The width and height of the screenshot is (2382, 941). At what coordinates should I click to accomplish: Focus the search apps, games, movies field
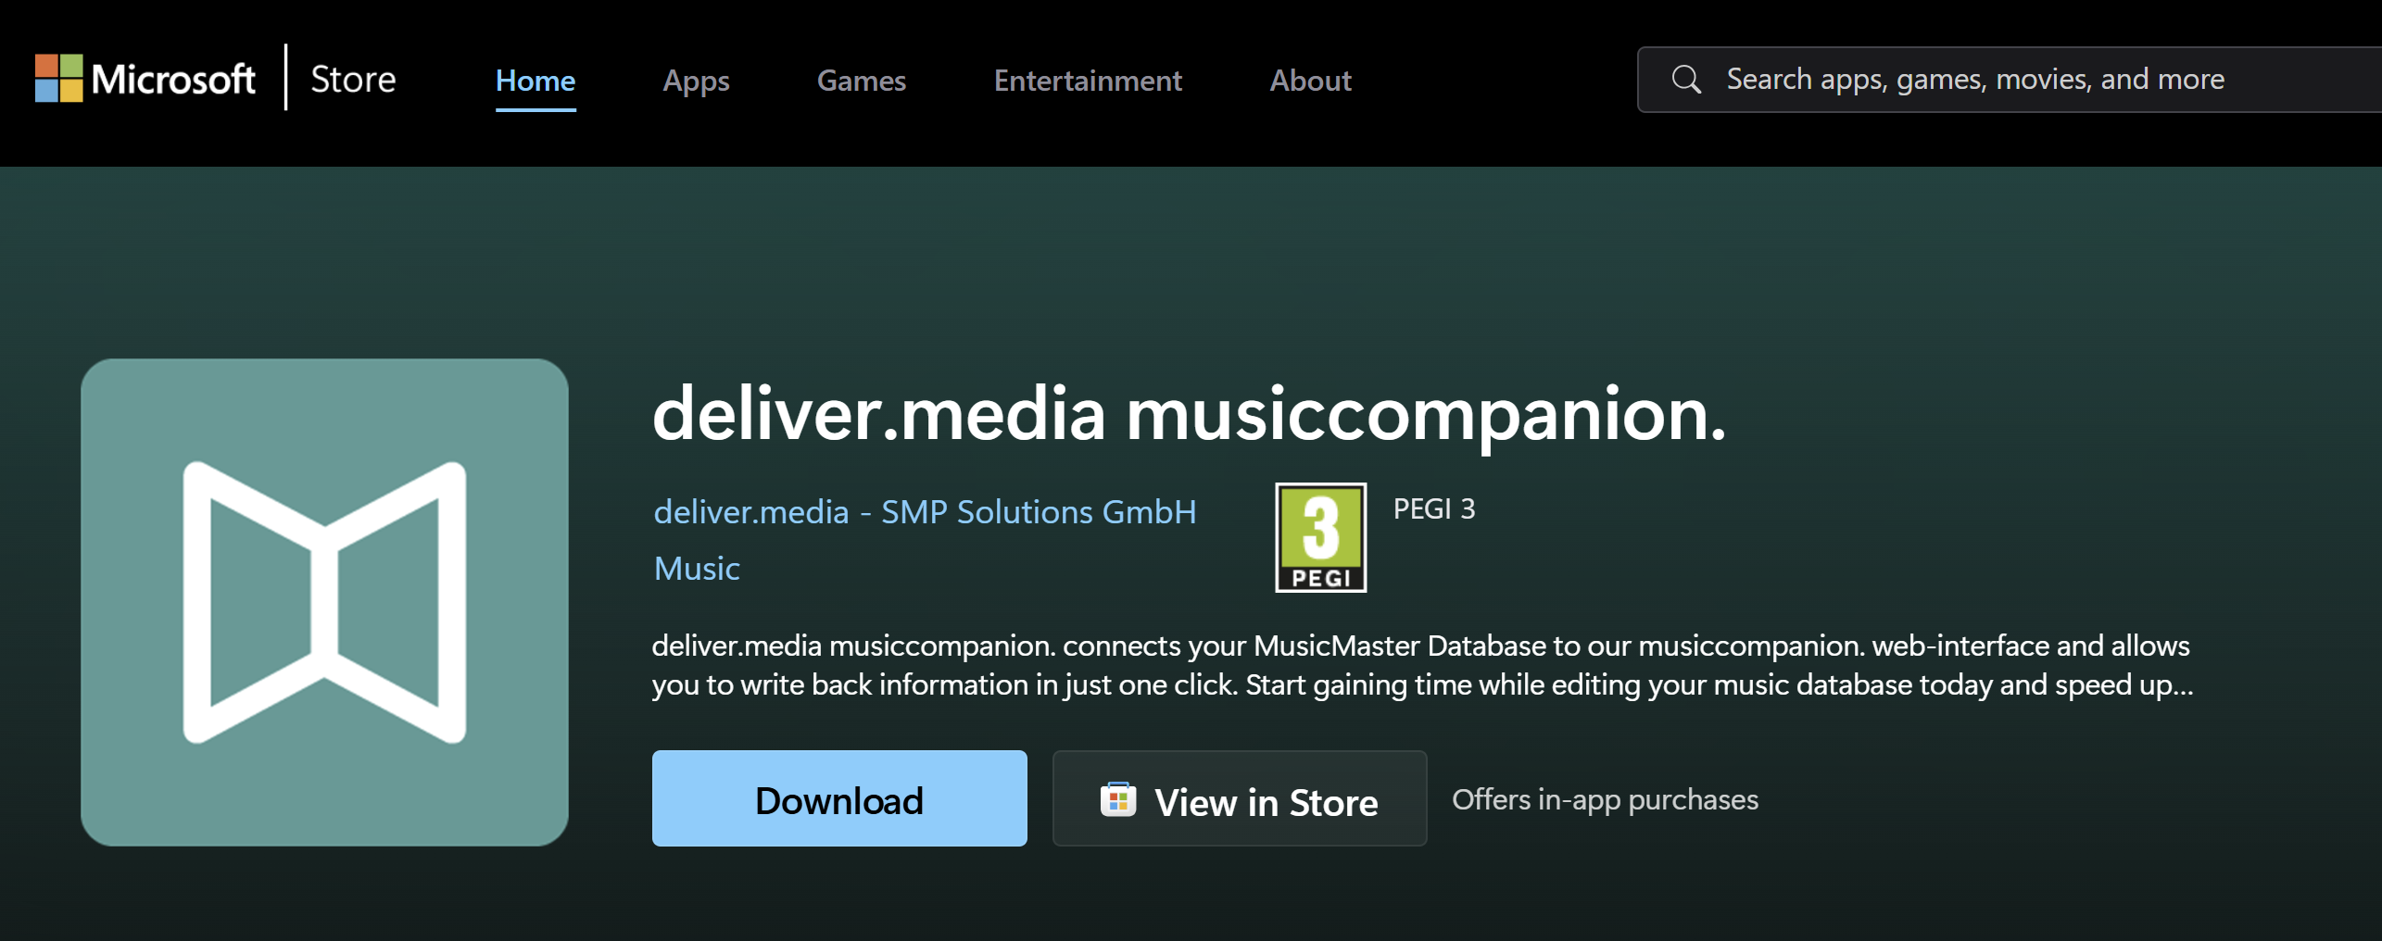[2009, 80]
